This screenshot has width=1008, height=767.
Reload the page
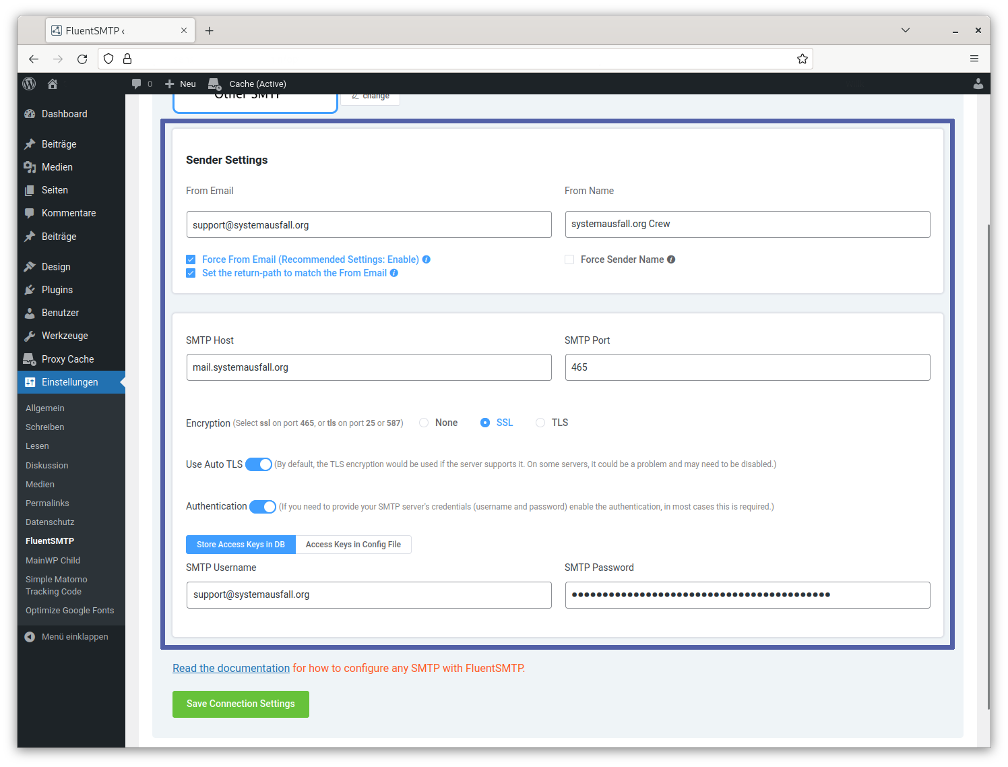pos(82,59)
